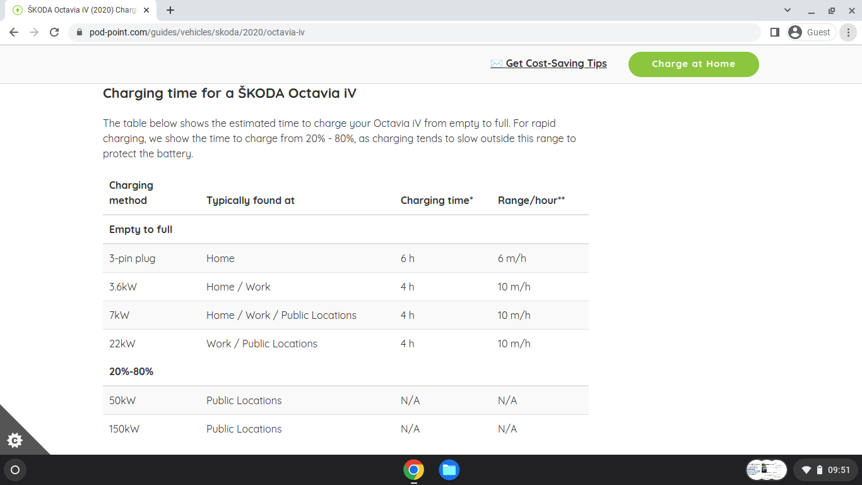This screenshot has width=862, height=485.
Task: Click the '6 m/h' range cell
Action: tap(512, 258)
